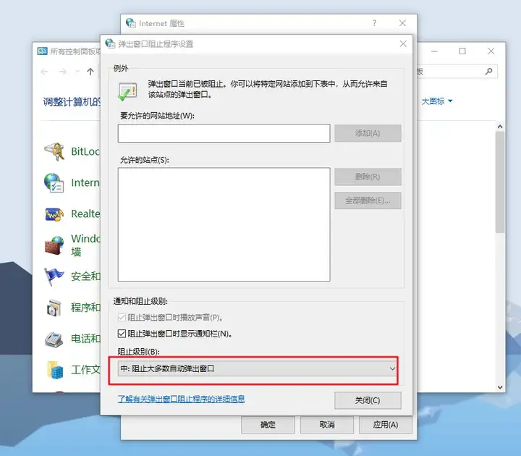The width and height of the screenshot is (521, 456).
Task: Close the 弹出窗口阻止程序设置 dialog
Action: 403,43
